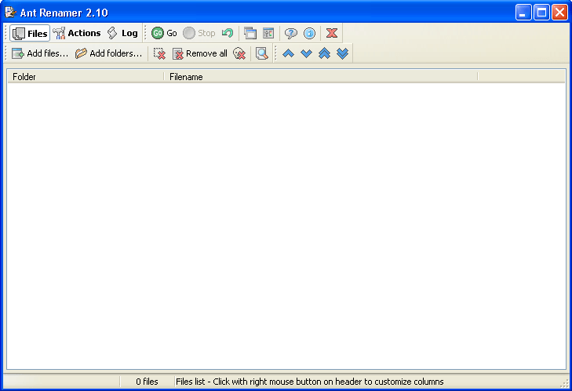
Task: Move selected file down one position
Action: (x=307, y=53)
